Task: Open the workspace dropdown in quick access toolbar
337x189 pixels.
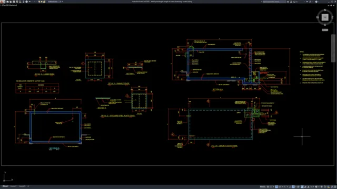Action: click(x=54, y=2)
